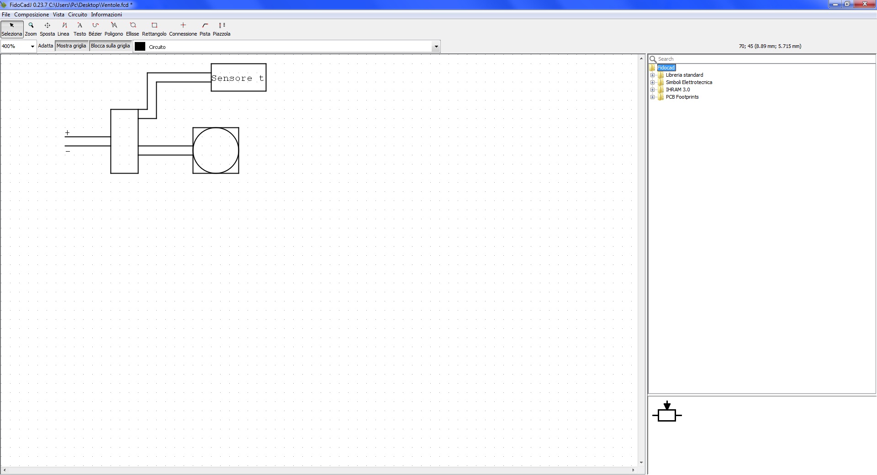Open the Composizione menu
Viewport: 877px width, 475px height.
[32, 15]
